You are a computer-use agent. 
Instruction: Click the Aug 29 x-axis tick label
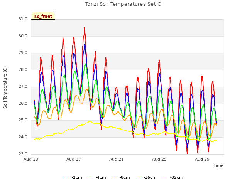[202, 159]
